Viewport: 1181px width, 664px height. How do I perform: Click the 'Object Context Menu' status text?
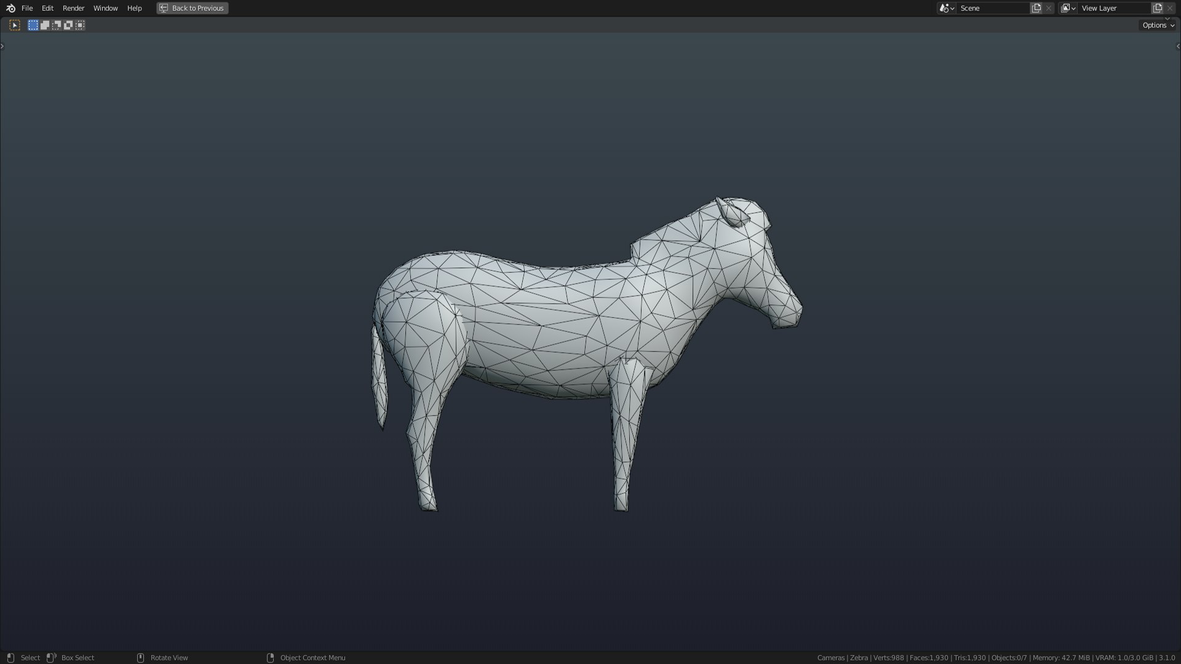point(312,658)
